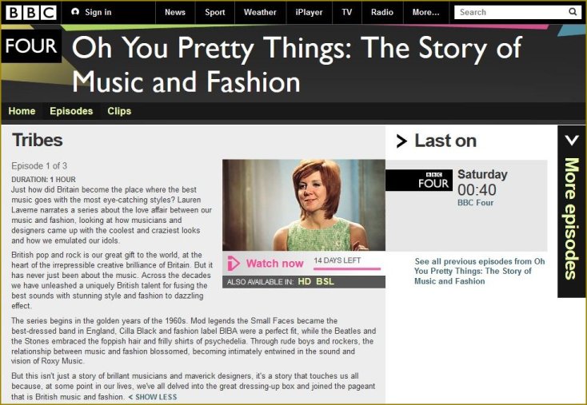This screenshot has height=405, width=587.
Task: Click the BBC Four logo under Last on
Action: coord(418,181)
